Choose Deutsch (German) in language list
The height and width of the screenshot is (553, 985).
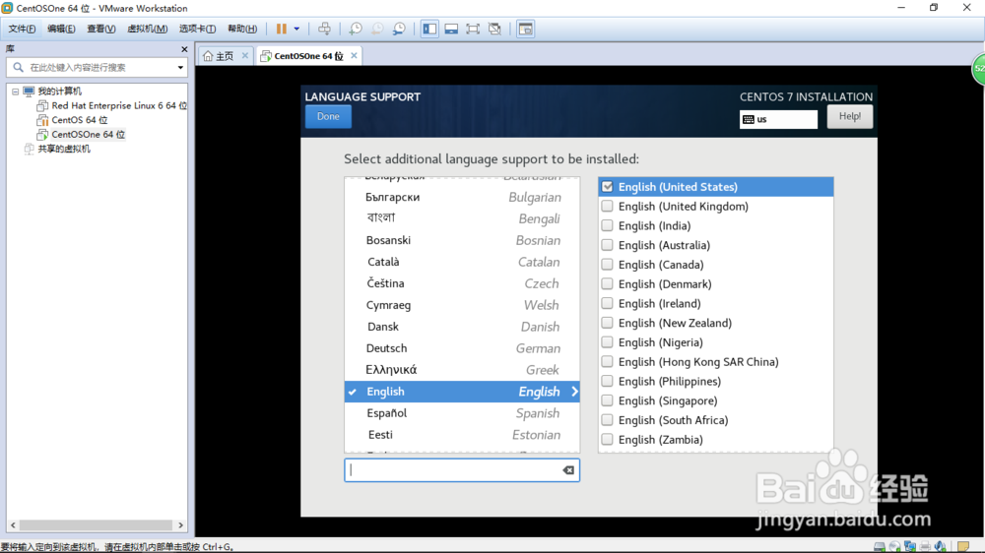pos(462,348)
